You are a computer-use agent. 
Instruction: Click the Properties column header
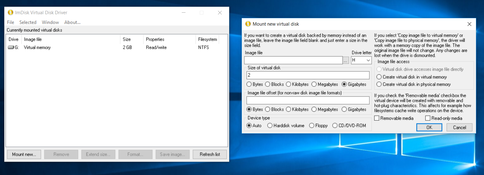tap(169, 39)
